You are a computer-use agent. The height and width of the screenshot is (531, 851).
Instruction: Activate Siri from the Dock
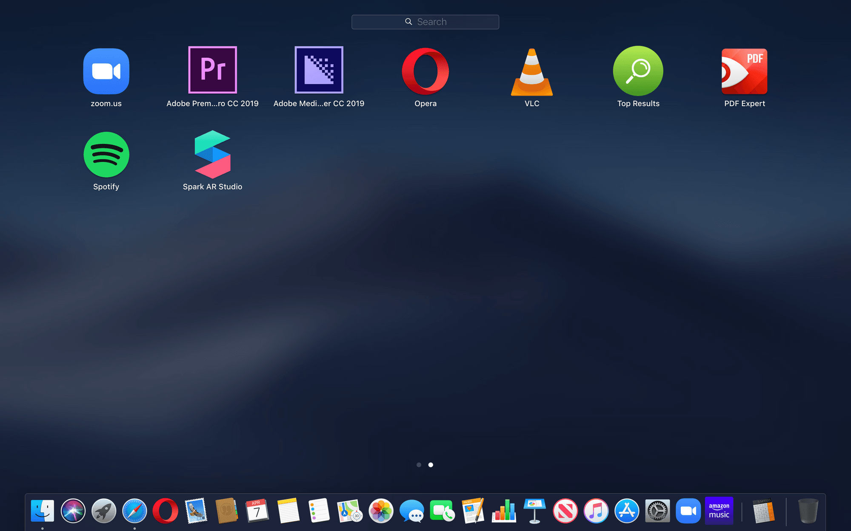pyautogui.click(x=73, y=511)
